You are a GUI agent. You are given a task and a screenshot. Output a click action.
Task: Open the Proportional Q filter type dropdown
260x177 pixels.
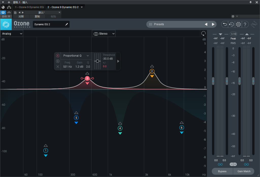point(76,56)
